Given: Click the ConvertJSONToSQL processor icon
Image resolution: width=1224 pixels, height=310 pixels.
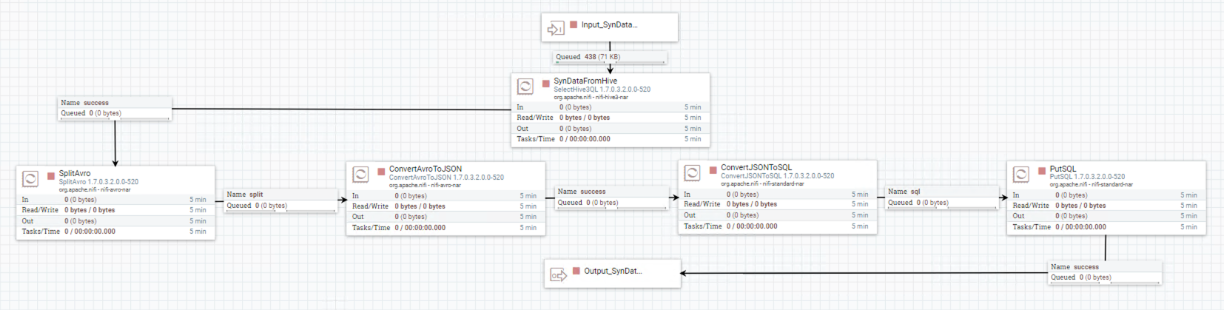Looking at the screenshot, I should [692, 173].
